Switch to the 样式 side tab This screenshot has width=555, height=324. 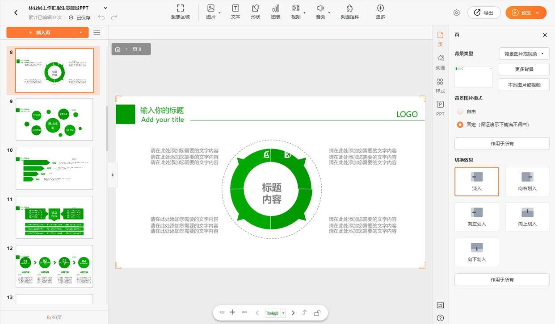pos(440,85)
